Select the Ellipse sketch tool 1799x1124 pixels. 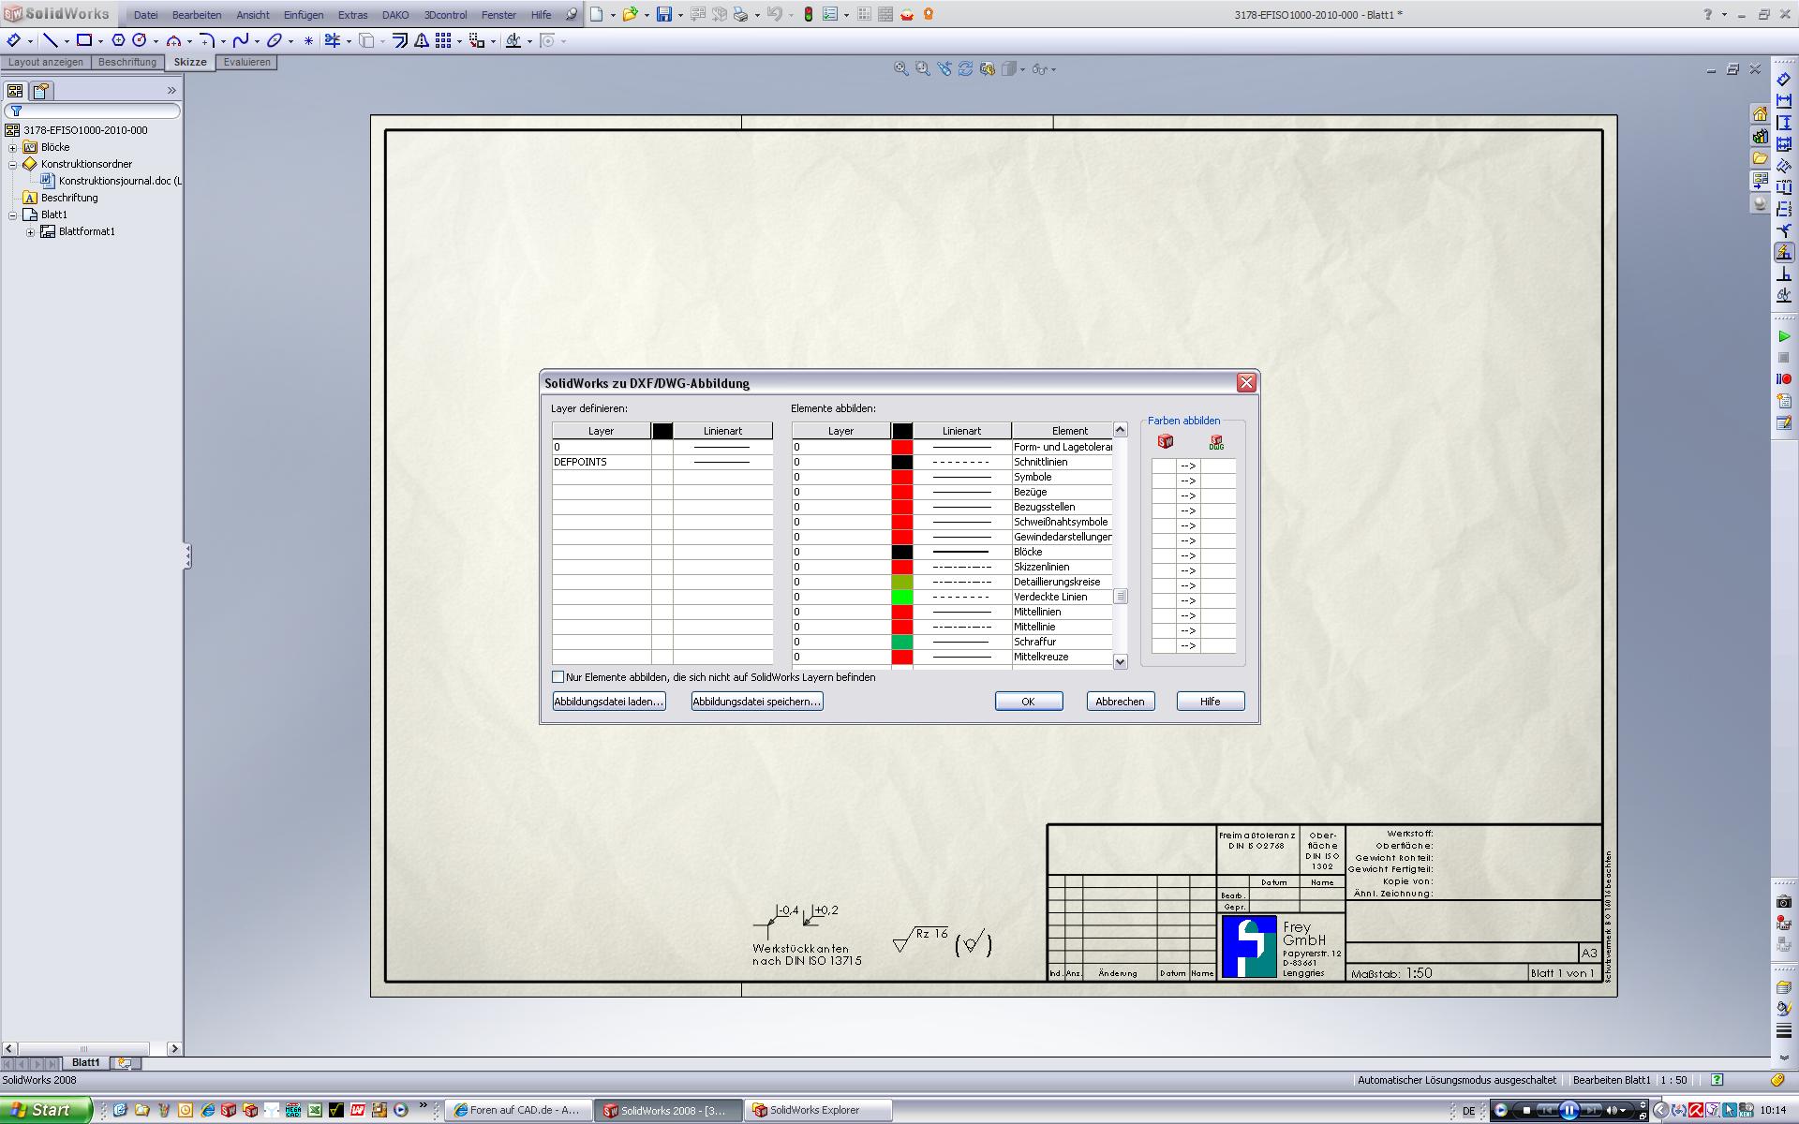(x=275, y=40)
